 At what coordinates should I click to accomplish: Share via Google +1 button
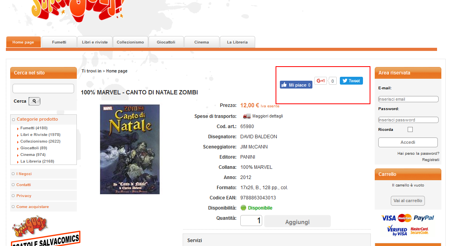point(321,81)
